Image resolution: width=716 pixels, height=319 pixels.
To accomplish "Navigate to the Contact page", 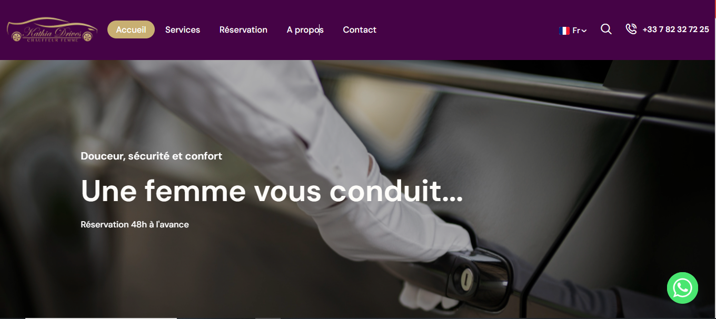I will (x=360, y=29).
